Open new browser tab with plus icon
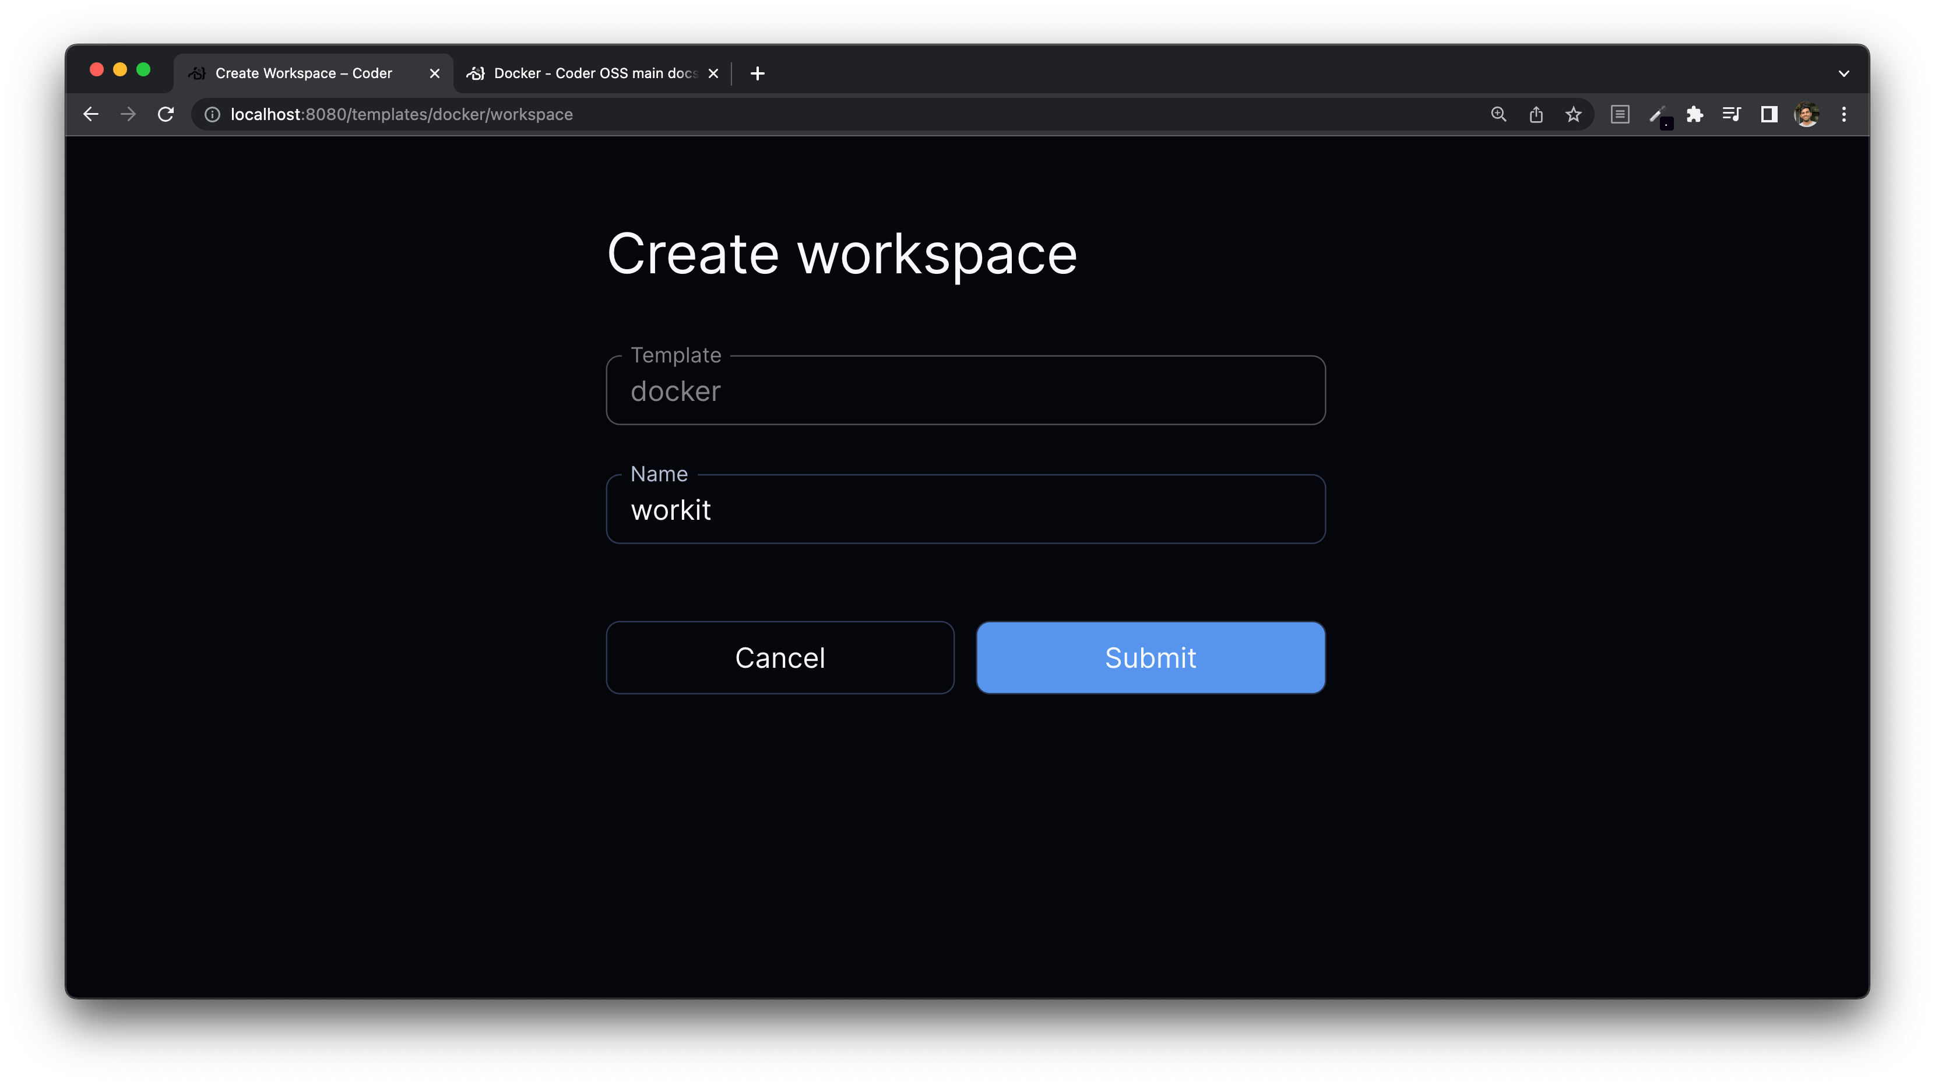 pyautogui.click(x=758, y=73)
